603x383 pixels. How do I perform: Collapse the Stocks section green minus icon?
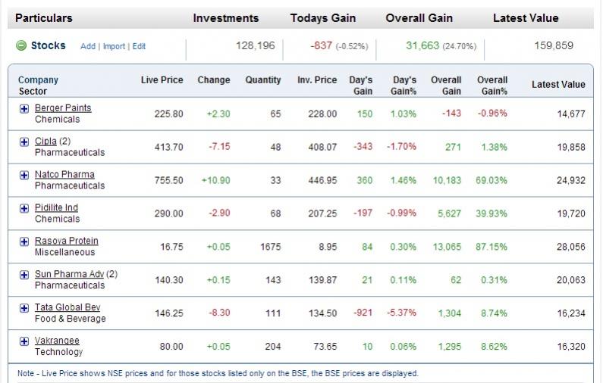pos(21,45)
